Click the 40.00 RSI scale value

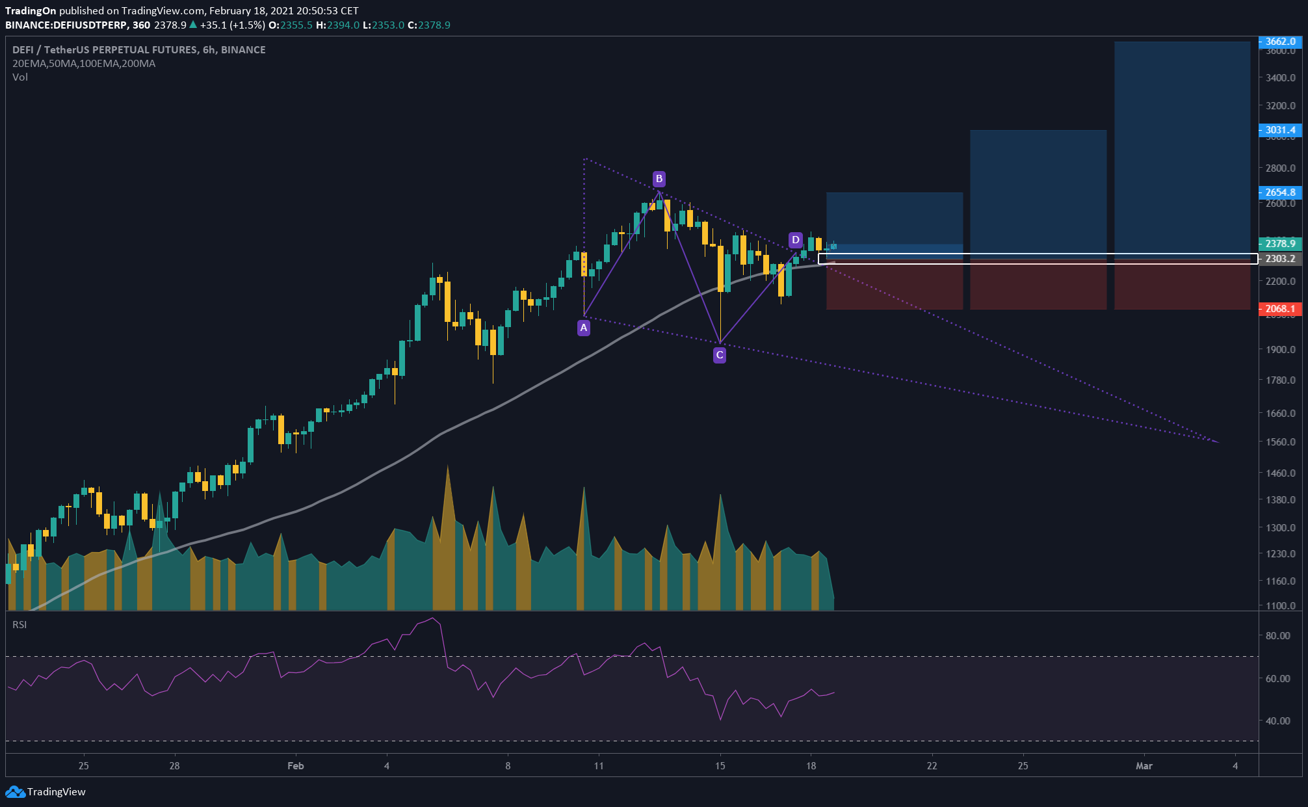click(1278, 721)
